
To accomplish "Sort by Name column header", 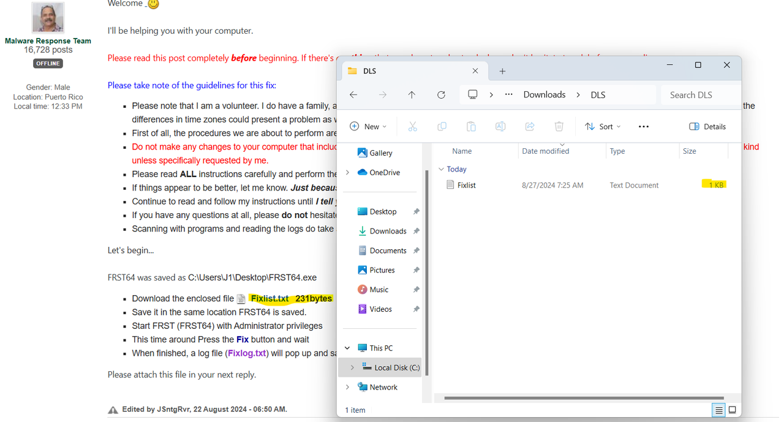I will tap(462, 151).
